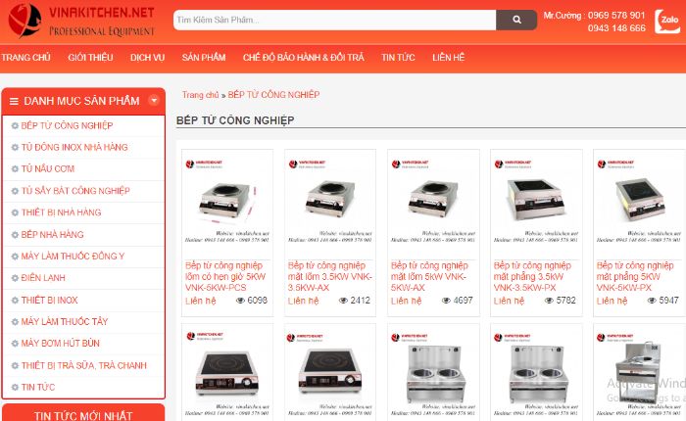The width and height of the screenshot is (686, 421).
Task: Click Bếp từ công nghiệp breadcrumb link
Action: [273, 95]
